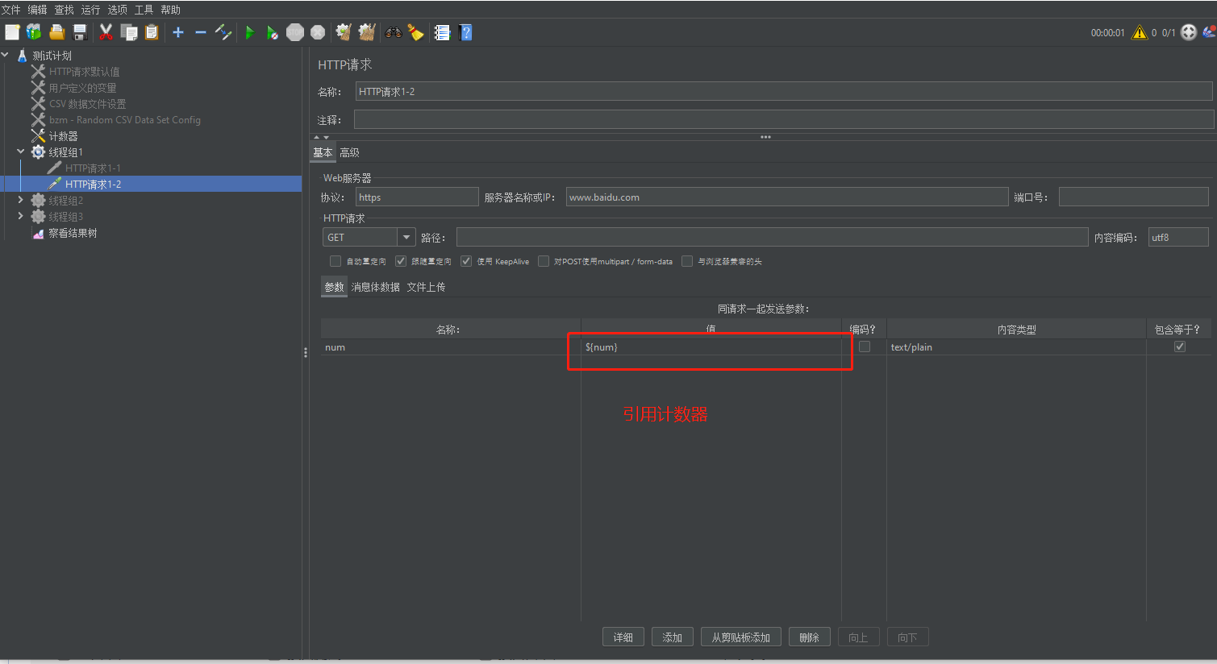Switch to the 高级 tab
The image size is (1217, 664).
349,152
